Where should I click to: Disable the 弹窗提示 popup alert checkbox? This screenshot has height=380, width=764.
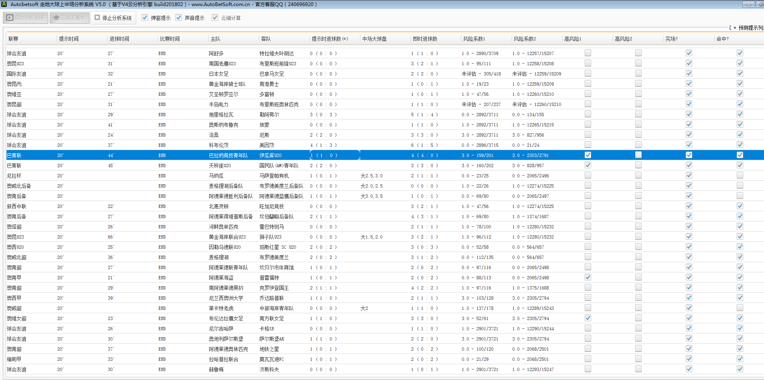pos(145,18)
